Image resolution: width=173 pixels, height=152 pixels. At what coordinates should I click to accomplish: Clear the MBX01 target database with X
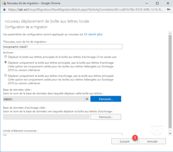(x=87, y=99)
